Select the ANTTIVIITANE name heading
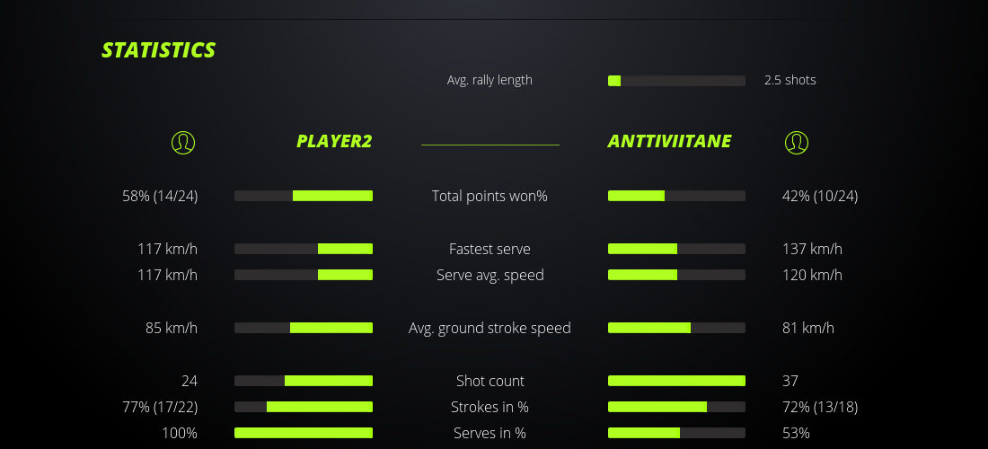This screenshot has width=988, height=449. pos(669,141)
